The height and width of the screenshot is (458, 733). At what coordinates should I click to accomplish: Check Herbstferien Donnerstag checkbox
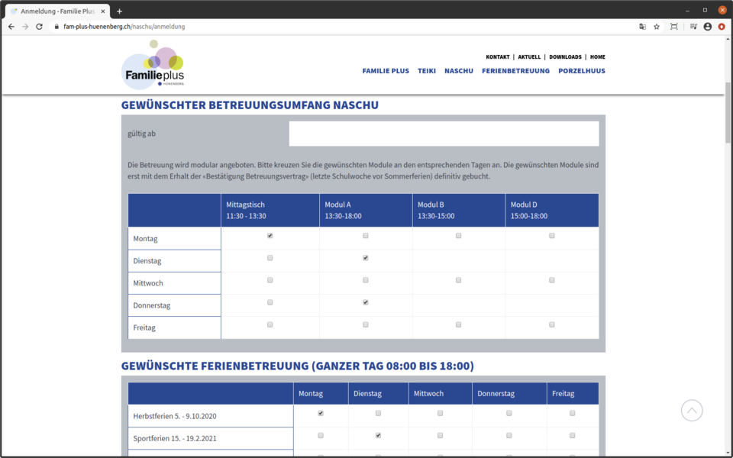[509, 413]
